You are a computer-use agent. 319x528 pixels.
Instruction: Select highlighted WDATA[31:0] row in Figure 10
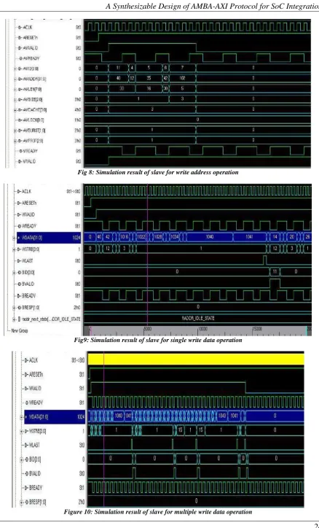[55, 417]
